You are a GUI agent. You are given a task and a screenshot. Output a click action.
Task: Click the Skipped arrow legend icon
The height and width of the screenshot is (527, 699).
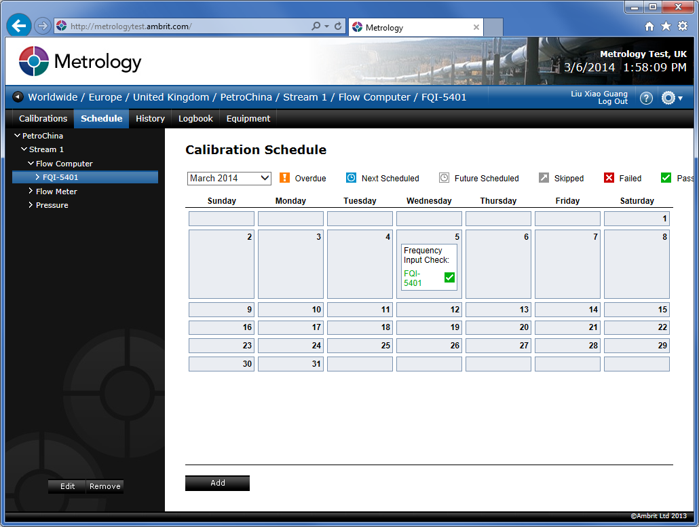(x=543, y=178)
